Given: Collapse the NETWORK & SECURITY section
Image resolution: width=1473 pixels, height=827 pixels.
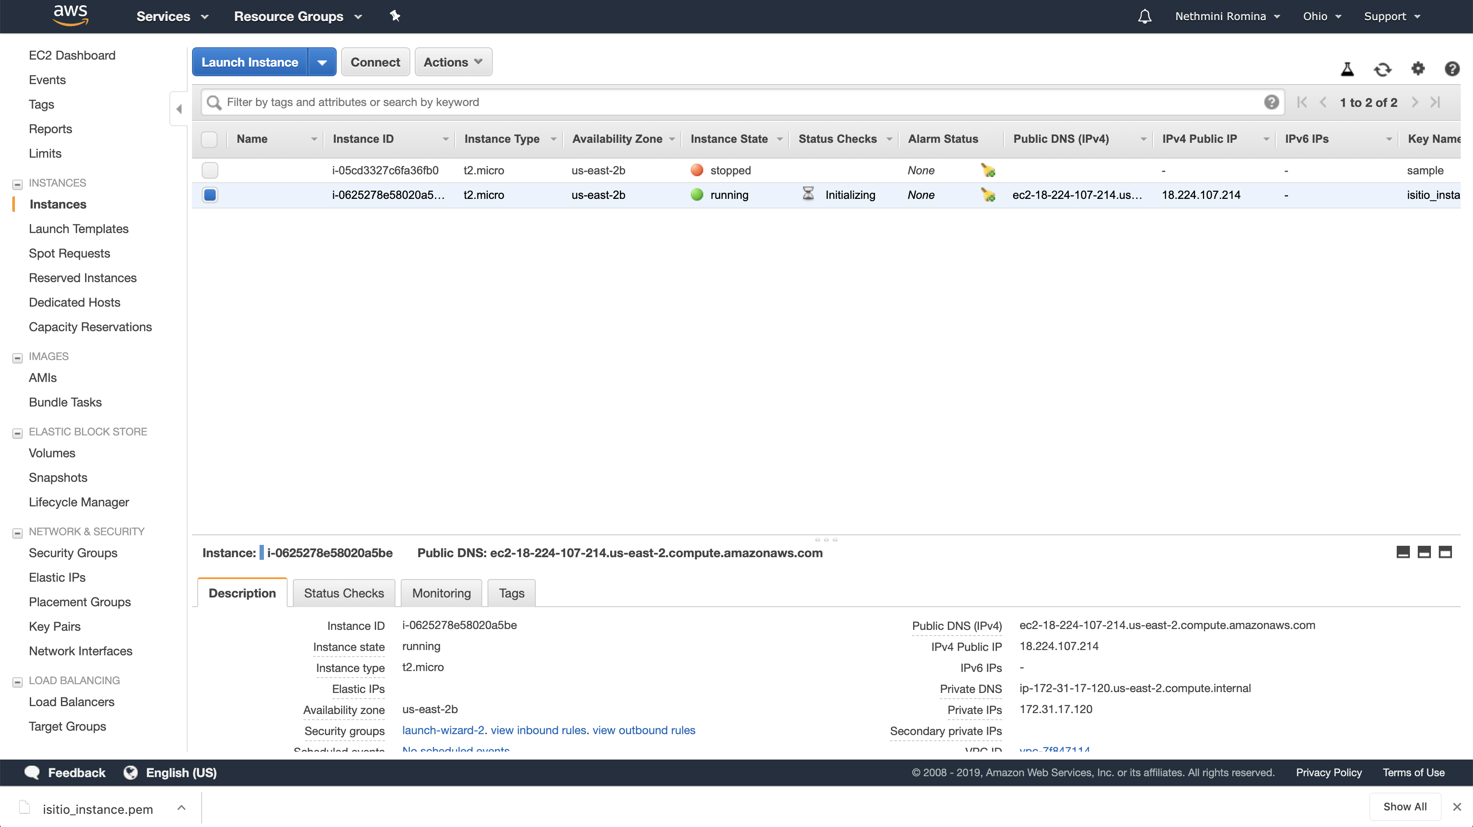Looking at the screenshot, I should pyautogui.click(x=18, y=532).
